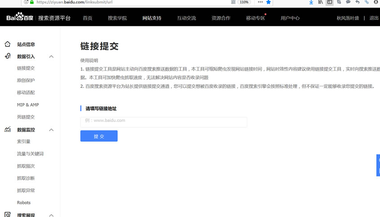Click the 退出 logout link
Screen dimensions: 380x217
[374, 18]
